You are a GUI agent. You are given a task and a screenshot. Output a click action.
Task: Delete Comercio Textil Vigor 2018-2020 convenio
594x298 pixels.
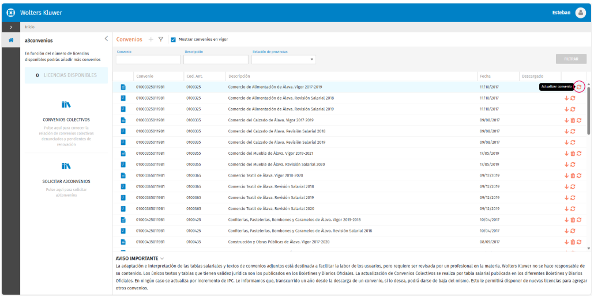point(573,175)
